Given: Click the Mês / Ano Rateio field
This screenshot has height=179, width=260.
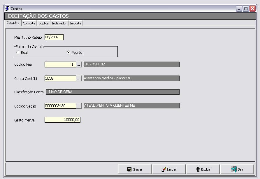Looking at the screenshot, I should 54,37.
